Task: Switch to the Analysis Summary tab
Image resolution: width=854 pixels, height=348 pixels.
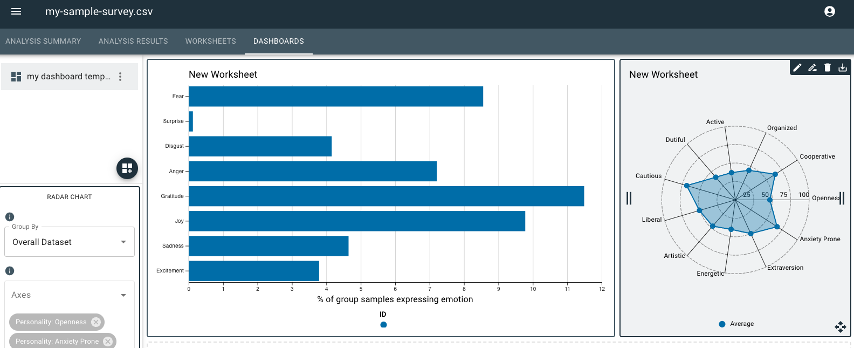Action: click(x=43, y=41)
